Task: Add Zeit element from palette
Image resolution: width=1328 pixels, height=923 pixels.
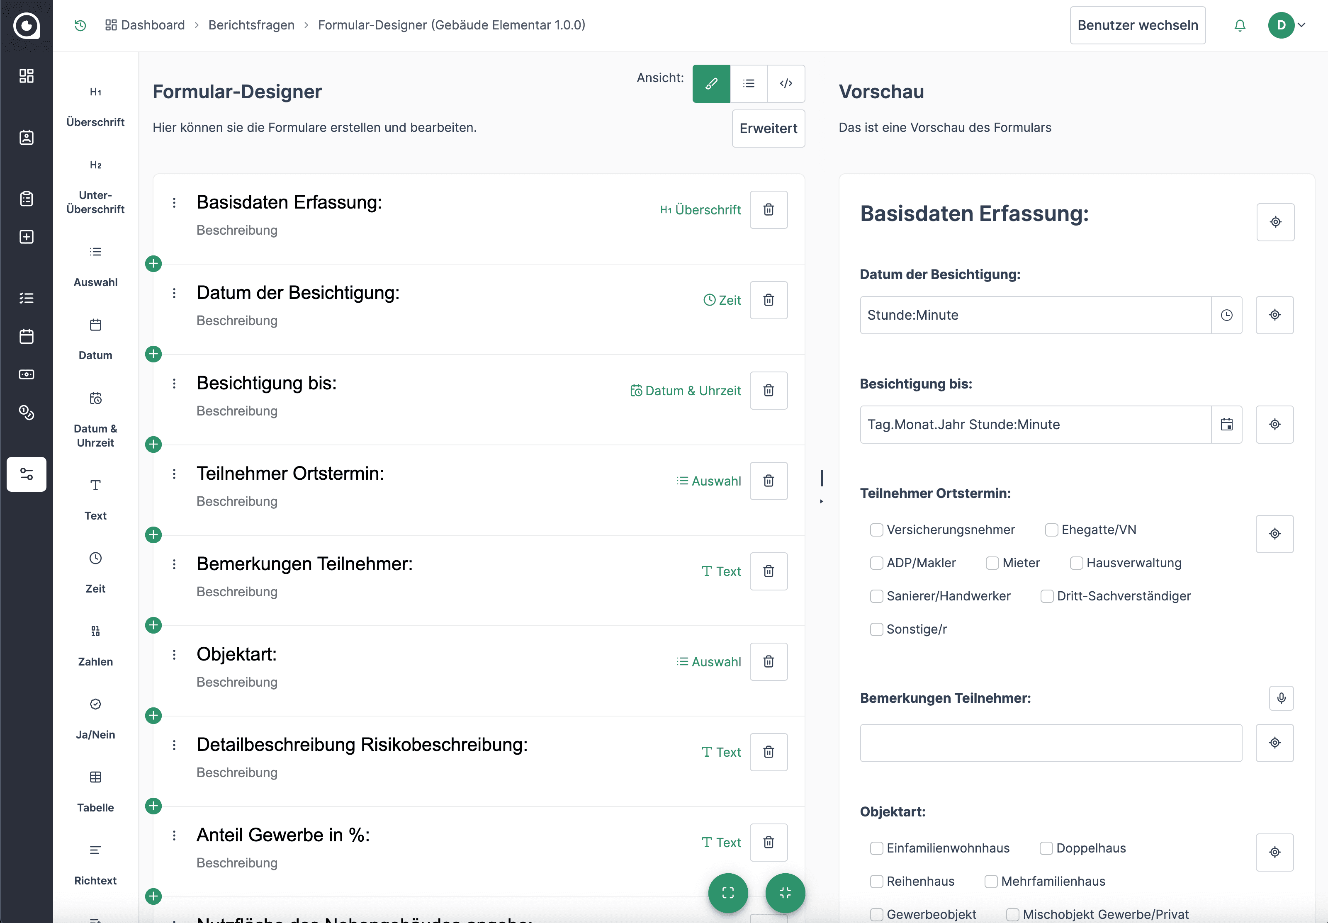Action: click(x=95, y=573)
